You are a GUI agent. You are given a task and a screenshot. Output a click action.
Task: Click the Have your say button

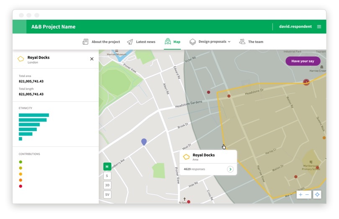(303, 61)
